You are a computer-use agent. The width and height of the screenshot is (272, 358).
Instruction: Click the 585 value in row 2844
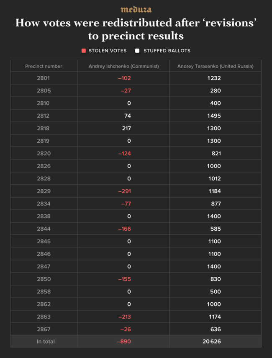coord(216,229)
